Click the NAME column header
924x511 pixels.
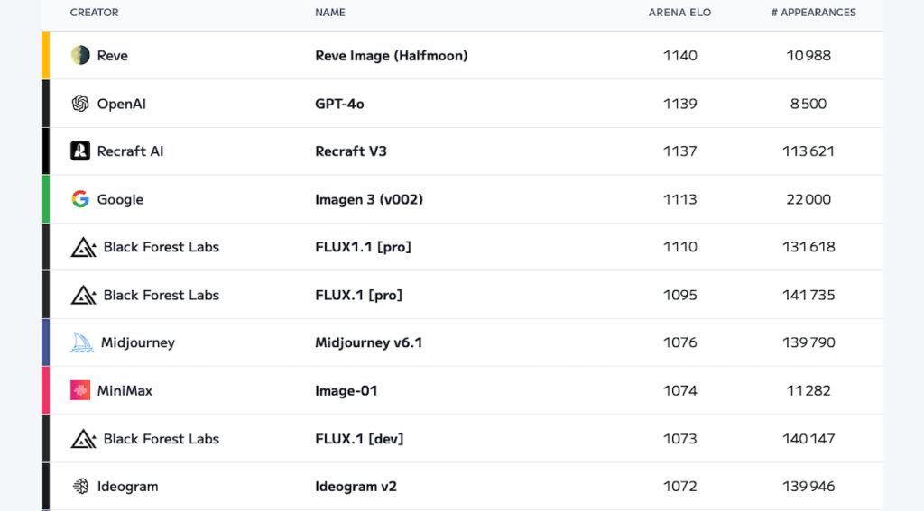pyautogui.click(x=330, y=13)
